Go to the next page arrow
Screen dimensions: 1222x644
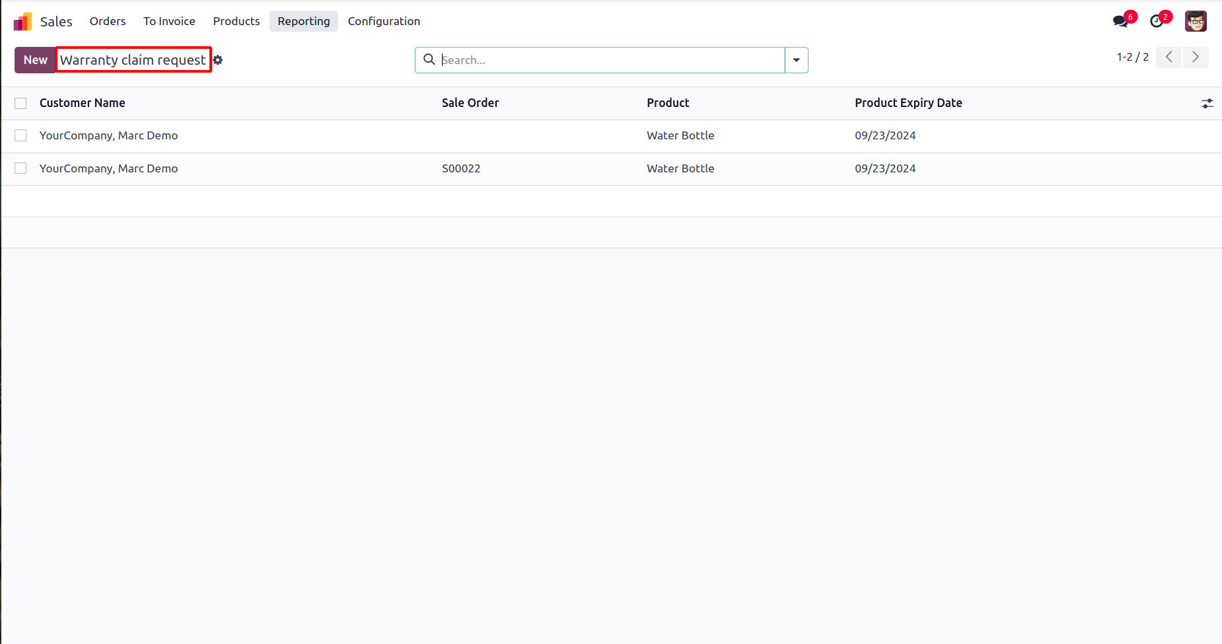pos(1196,57)
